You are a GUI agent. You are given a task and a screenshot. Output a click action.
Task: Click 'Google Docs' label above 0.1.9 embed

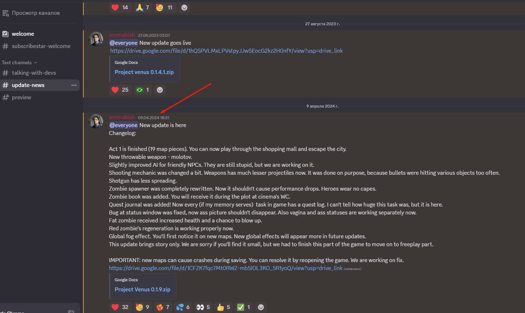(126, 280)
